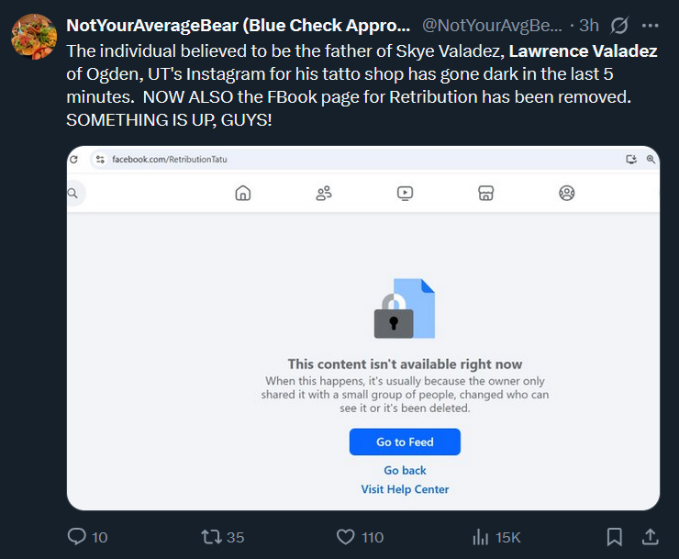Open the tweet's three-dot more menu
Screen dimensions: 679x559
(x=650, y=26)
